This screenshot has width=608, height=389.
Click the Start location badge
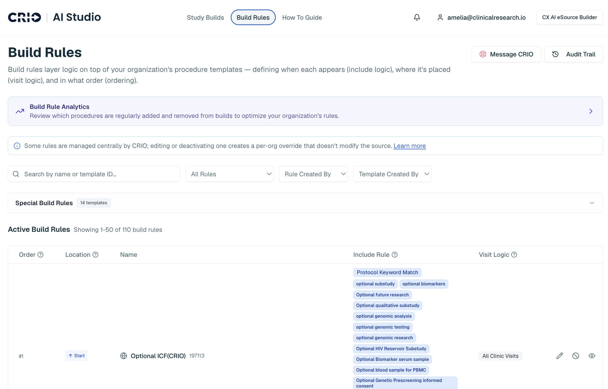pyautogui.click(x=76, y=356)
